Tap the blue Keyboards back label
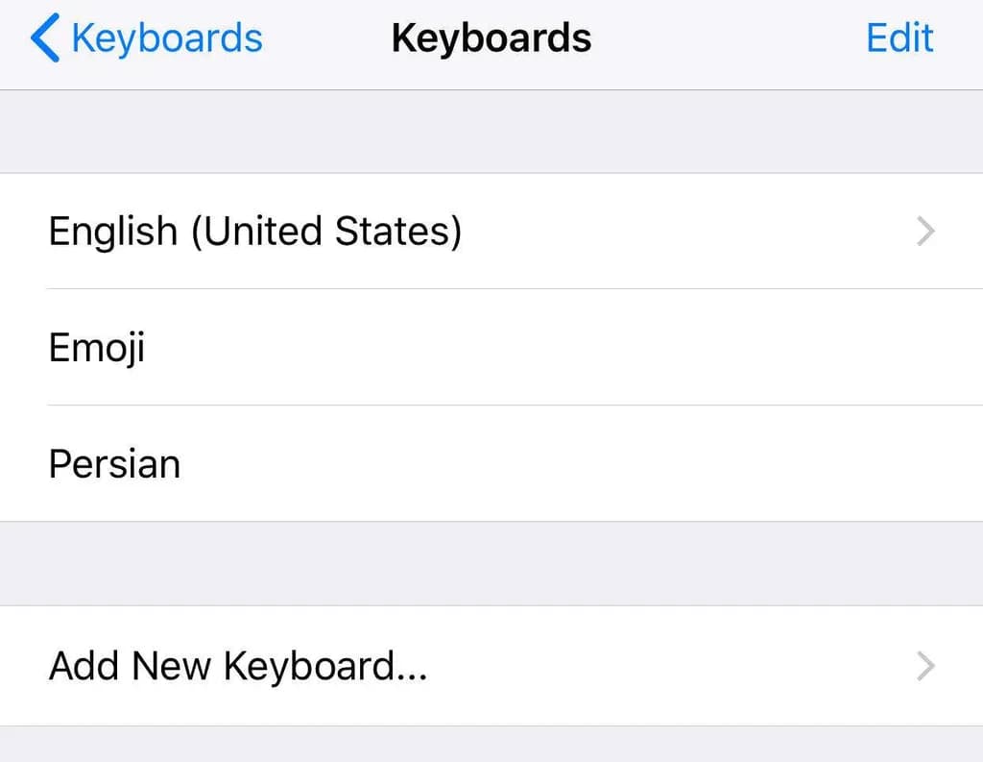 pos(166,39)
